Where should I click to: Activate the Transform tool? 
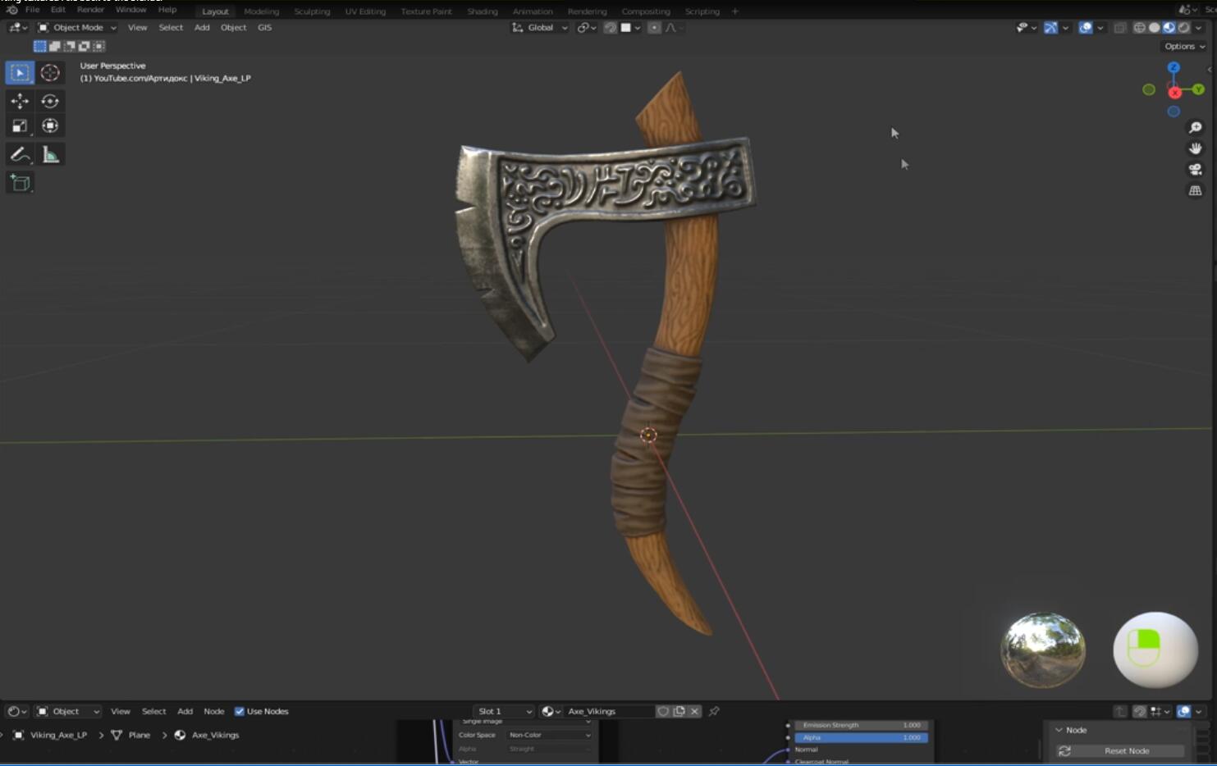(x=50, y=125)
